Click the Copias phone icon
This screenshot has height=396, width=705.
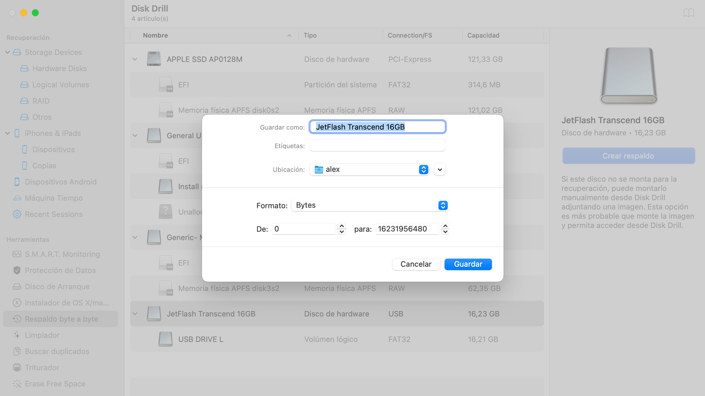coord(25,166)
